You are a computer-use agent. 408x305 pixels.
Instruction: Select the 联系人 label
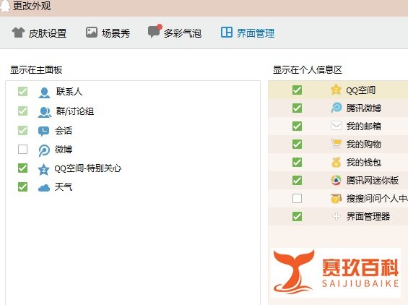(x=69, y=91)
